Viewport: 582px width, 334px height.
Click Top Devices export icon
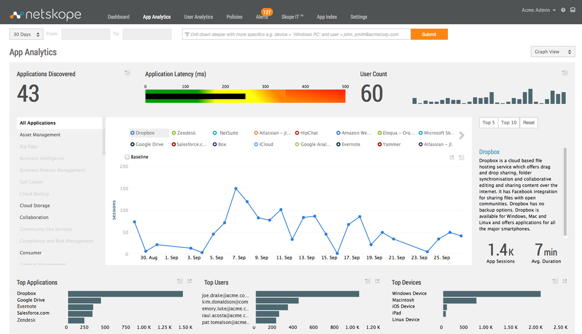(565, 281)
